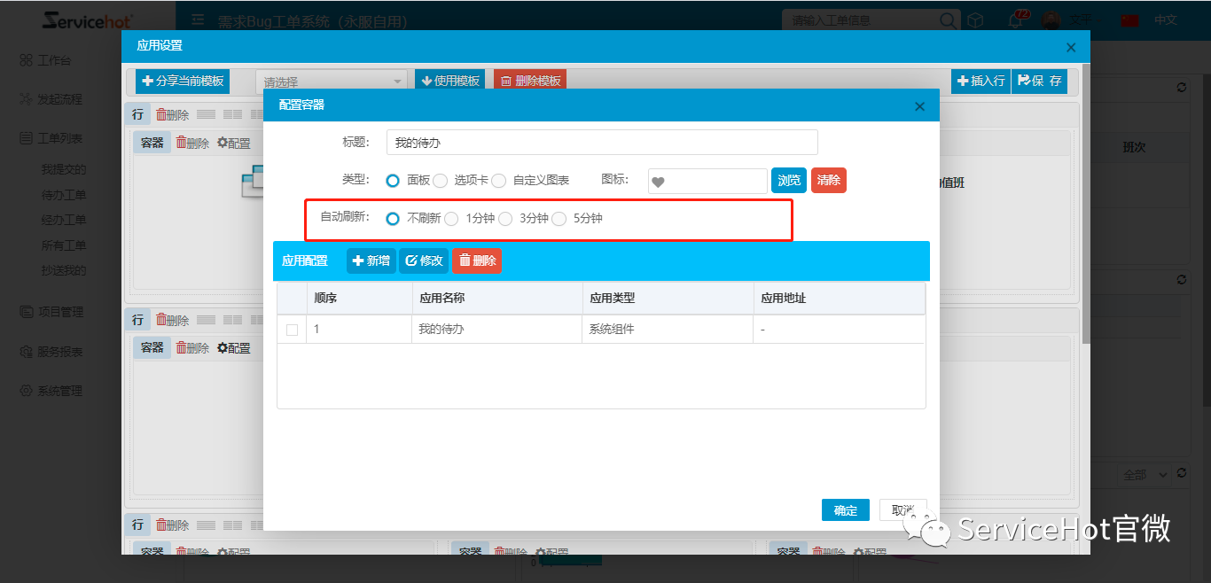
Task: Click the 确定 confirm button
Action: (x=846, y=510)
